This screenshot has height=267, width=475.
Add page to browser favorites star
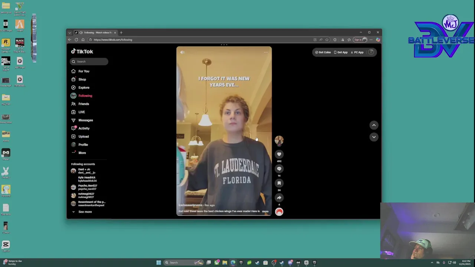point(327,40)
